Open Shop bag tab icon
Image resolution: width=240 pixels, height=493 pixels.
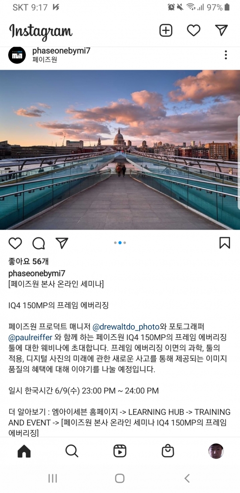pyautogui.click(x=168, y=451)
